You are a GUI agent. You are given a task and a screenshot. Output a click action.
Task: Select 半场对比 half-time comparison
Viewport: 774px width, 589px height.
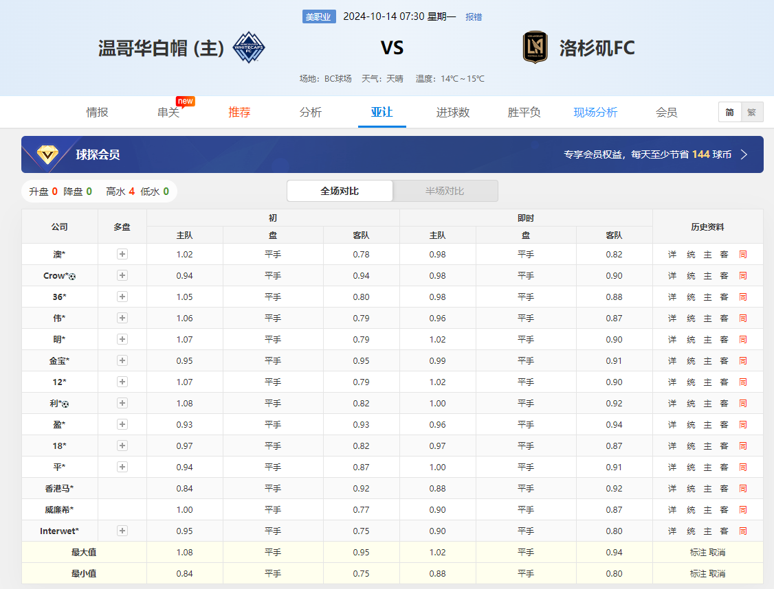(445, 191)
